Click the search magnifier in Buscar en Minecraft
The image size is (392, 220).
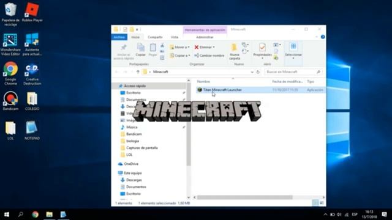[318, 72]
